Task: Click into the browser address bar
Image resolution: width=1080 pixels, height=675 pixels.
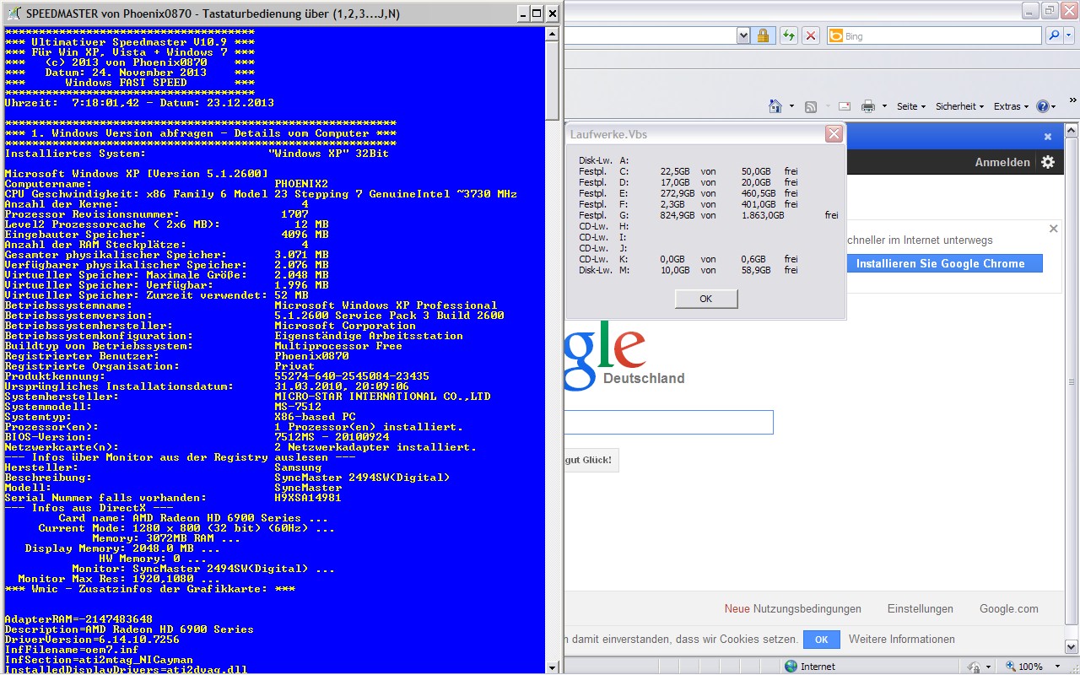Action: pyautogui.click(x=650, y=35)
